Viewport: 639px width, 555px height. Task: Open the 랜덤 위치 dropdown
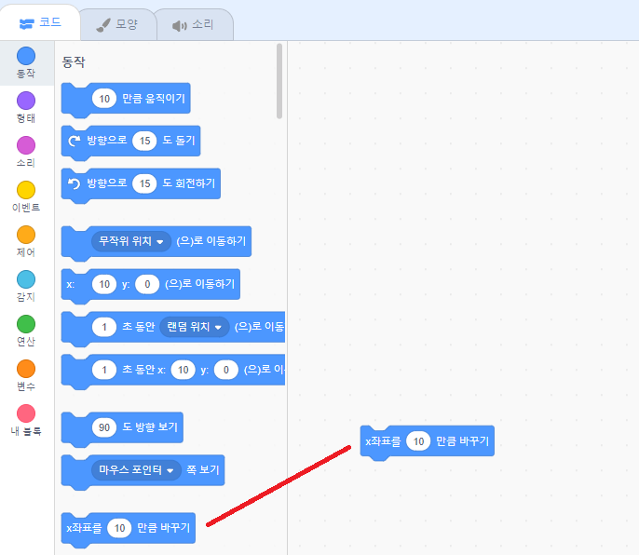195,327
